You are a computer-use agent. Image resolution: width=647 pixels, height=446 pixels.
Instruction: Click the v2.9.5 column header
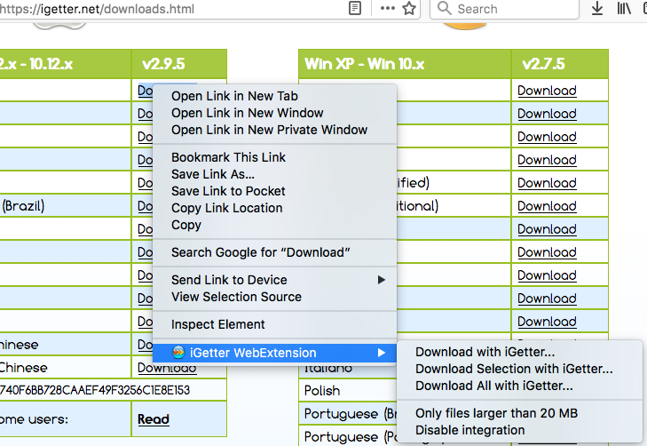(x=179, y=64)
